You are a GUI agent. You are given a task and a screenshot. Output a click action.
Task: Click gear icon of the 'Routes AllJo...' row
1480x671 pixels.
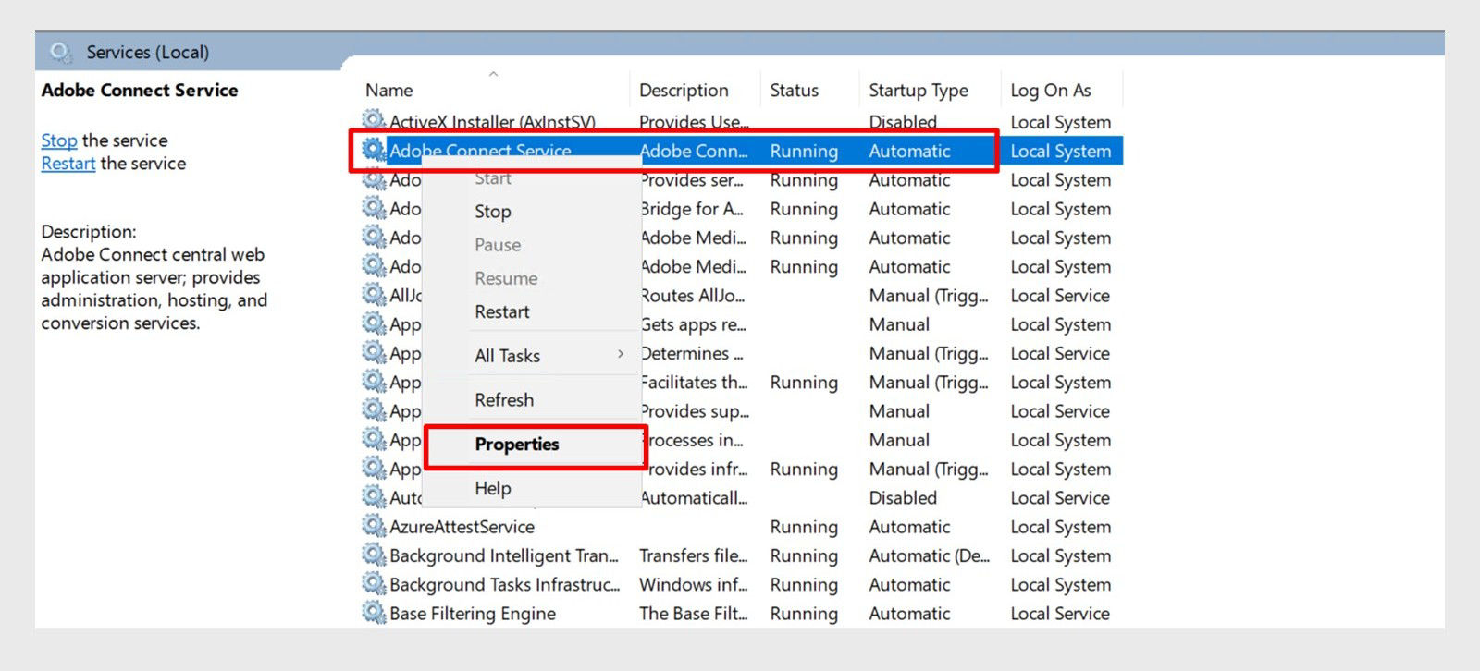(374, 295)
